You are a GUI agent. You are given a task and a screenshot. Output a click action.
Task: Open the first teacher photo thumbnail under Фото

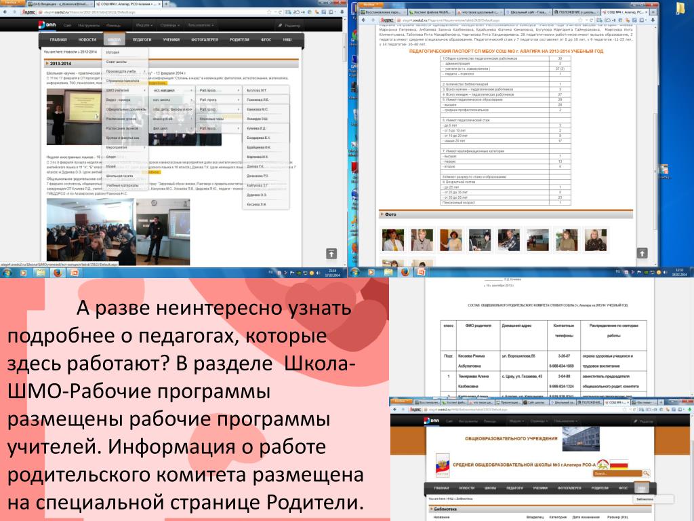393,240
